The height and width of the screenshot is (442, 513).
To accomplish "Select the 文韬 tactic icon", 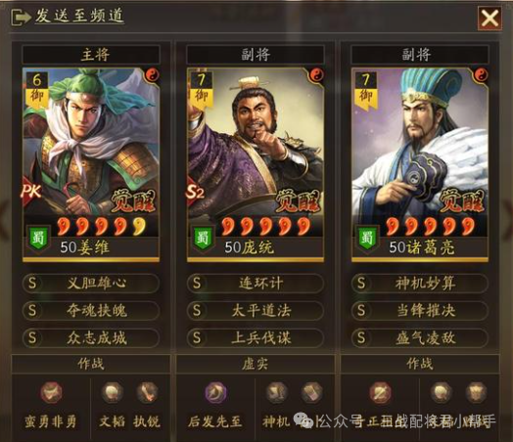I will [x=112, y=392].
